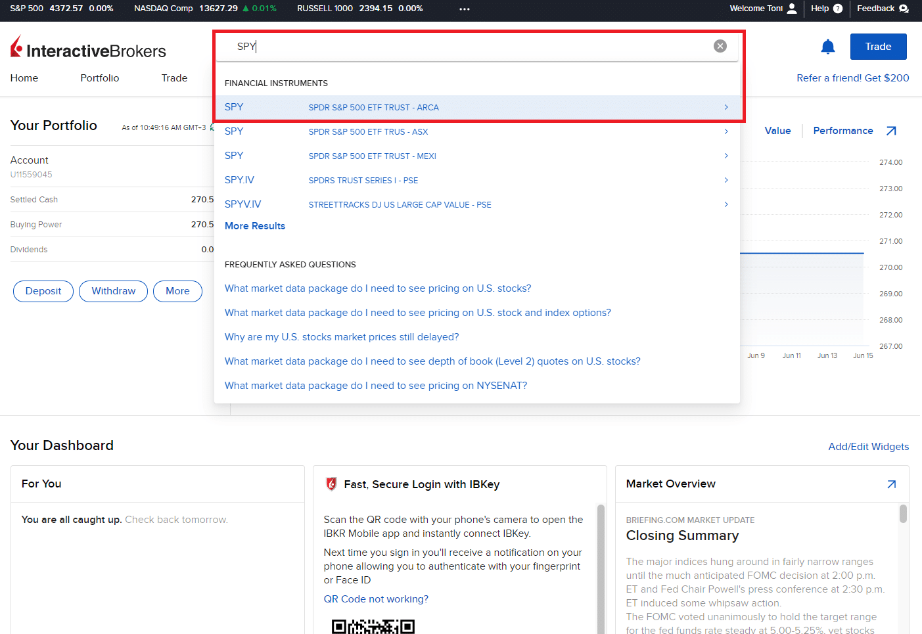Select SPY SPDR S&P 500 ETF TRUS - ASX
This screenshot has width=922, height=634.
pyautogui.click(x=477, y=131)
